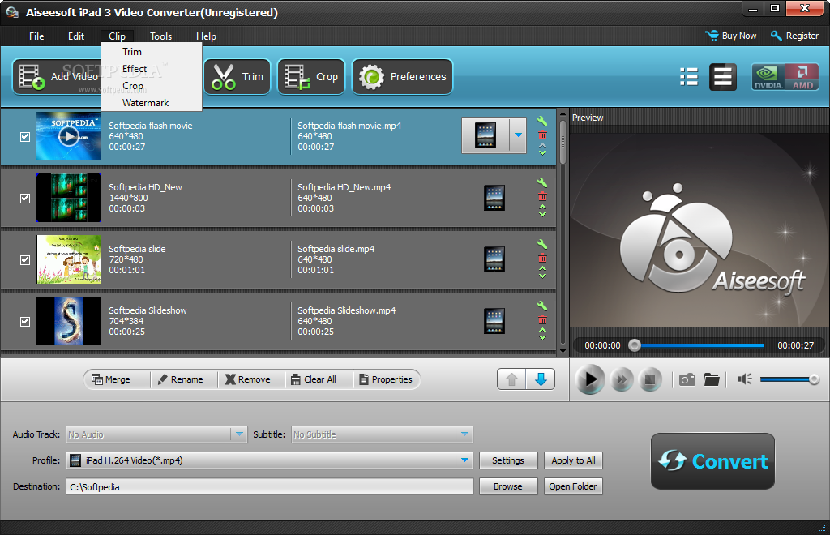The width and height of the screenshot is (830, 535).
Task: Browse for destination folder
Action: (508, 486)
